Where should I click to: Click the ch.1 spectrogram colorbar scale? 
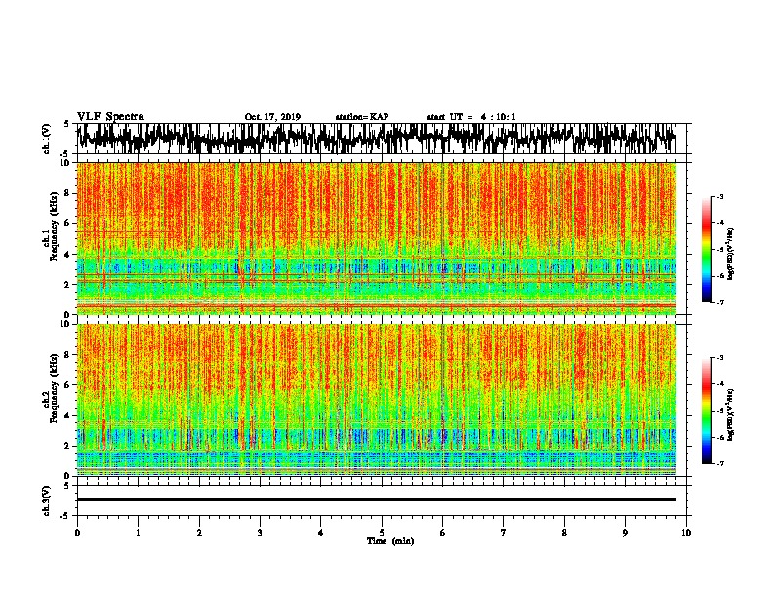click(706, 250)
